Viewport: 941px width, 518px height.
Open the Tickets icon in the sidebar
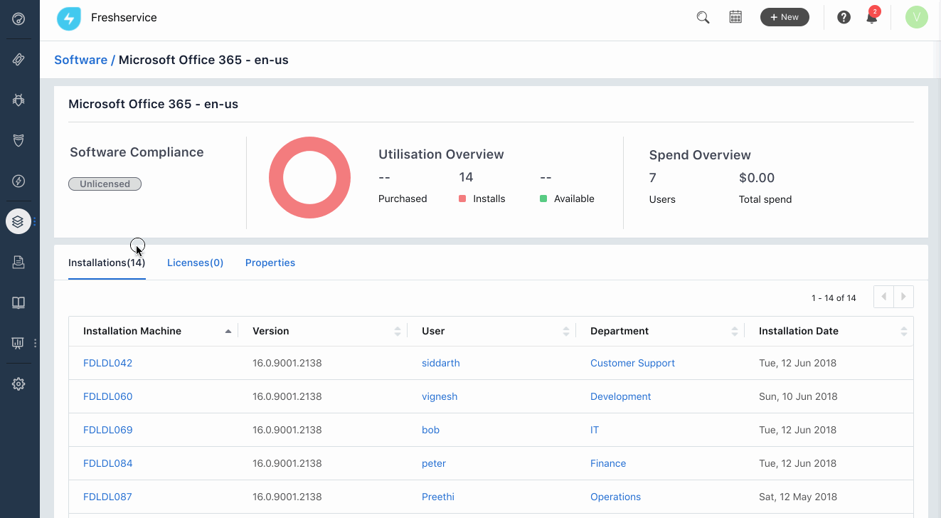point(18,59)
